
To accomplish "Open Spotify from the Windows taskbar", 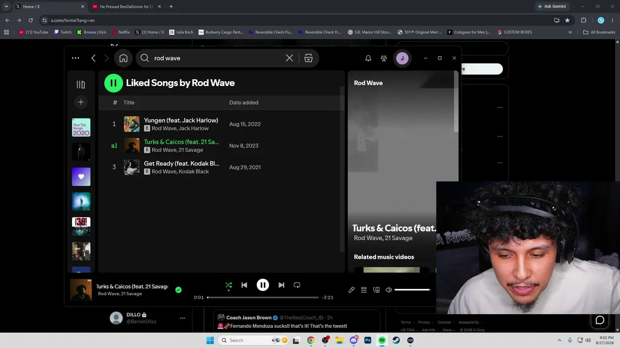I will pyautogui.click(x=382, y=340).
